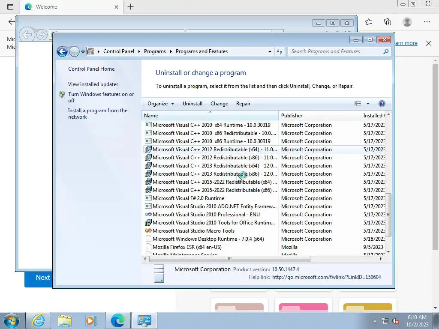
Task: Open Edge Collections icon
Action: (388, 22)
